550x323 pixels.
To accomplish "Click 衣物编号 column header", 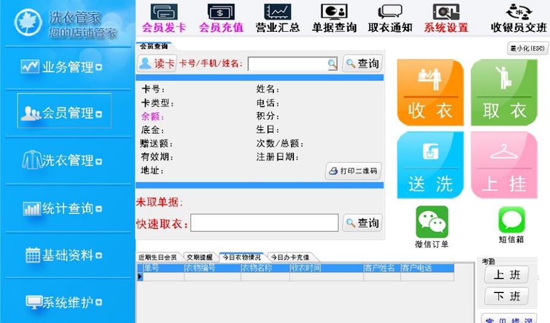I will tap(213, 268).
